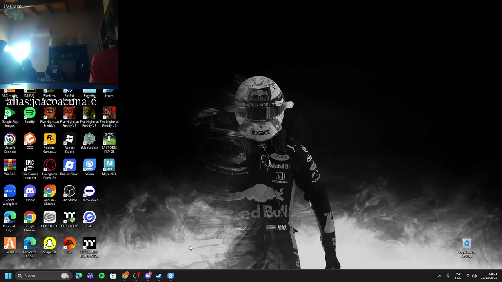The width and height of the screenshot is (502, 282).
Task: Select the Discord desktop shortcut
Action: click(x=29, y=193)
